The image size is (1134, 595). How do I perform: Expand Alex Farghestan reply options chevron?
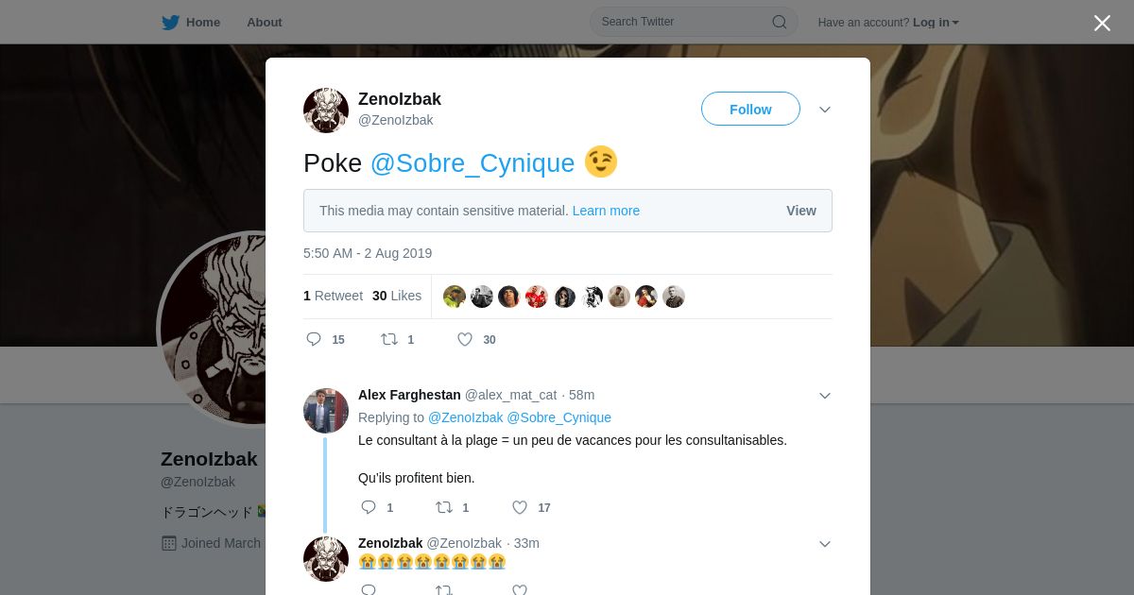pyautogui.click(x=825, y=396)
